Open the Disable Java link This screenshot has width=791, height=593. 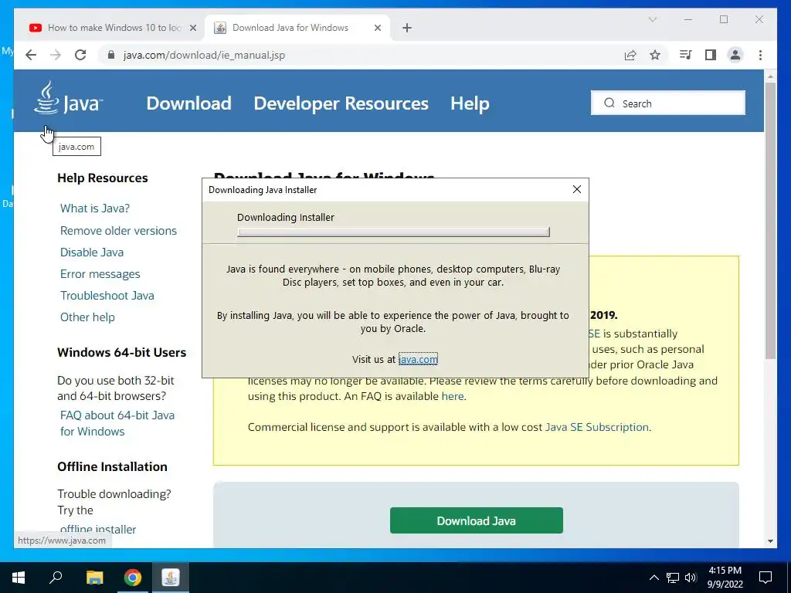click(x=92, y=252)
